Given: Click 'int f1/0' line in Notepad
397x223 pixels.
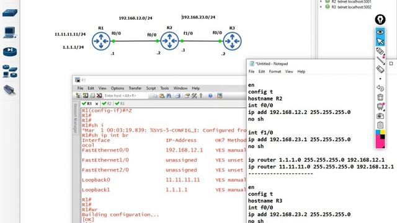Looking at the screenshot, I should [x=261, y=133].
